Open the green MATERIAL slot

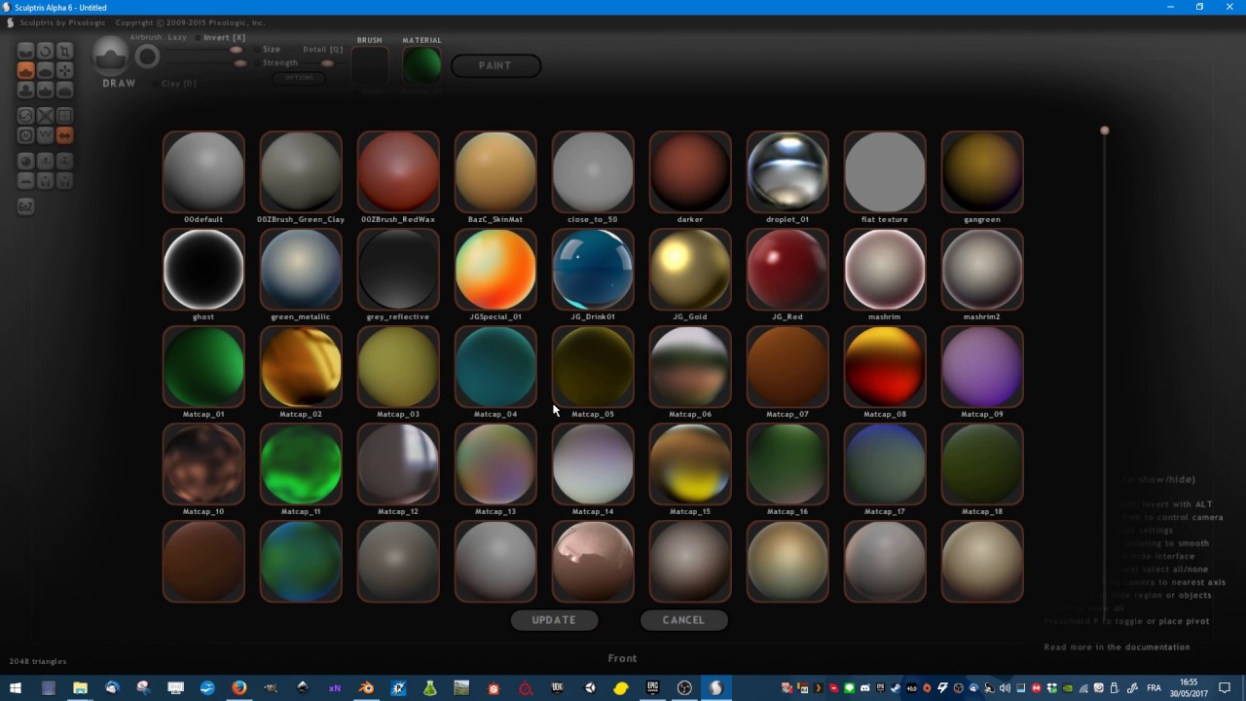point(421,65)
